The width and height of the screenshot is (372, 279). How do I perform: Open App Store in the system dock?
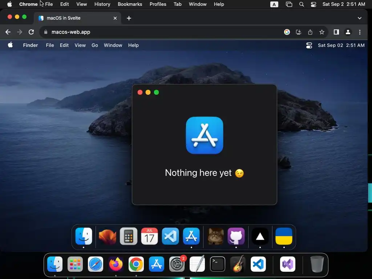pos(157,264)
